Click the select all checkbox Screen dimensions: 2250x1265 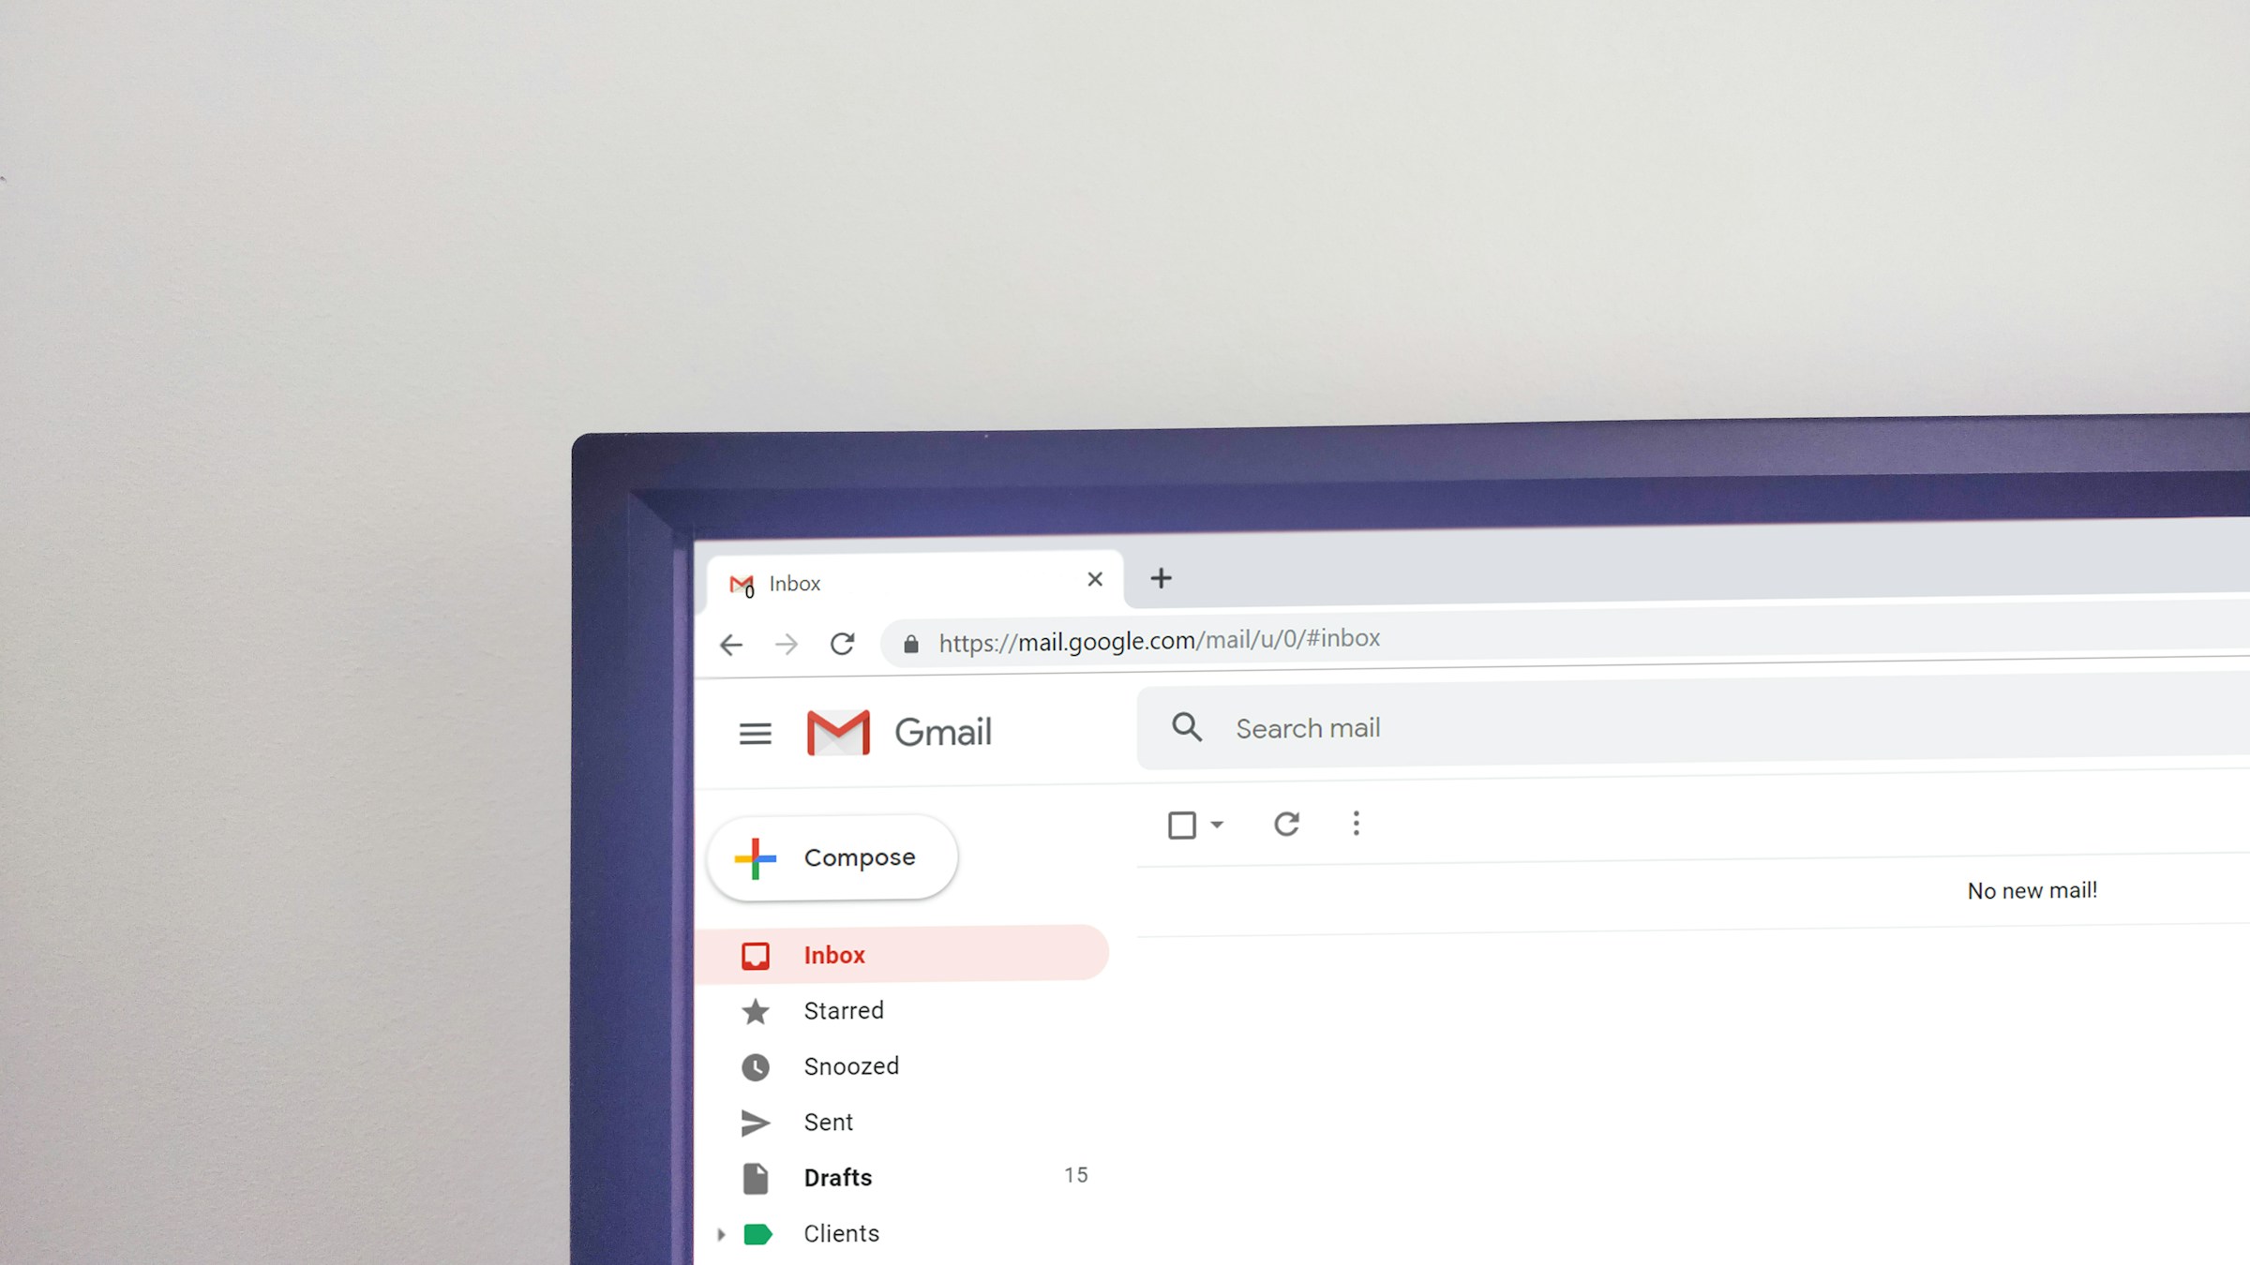(1182, 824)
